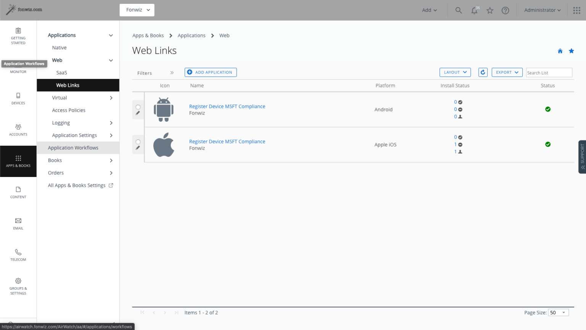Image resolution: width=586 pixels, height=330 pixels.
Task: Open the Monitor section in the sidebar
Action: pos(18,69)
